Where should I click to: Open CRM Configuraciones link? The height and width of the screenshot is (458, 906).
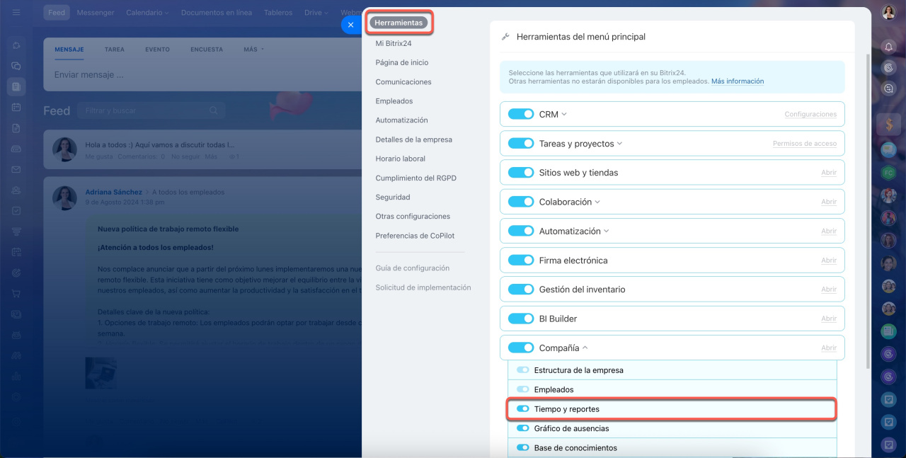click(810, 115)
